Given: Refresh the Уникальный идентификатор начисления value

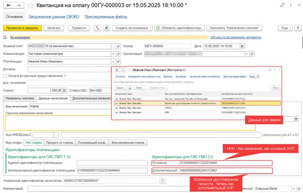Looking at the screenshot, I should pyautogui.click(x=163, y=181).
